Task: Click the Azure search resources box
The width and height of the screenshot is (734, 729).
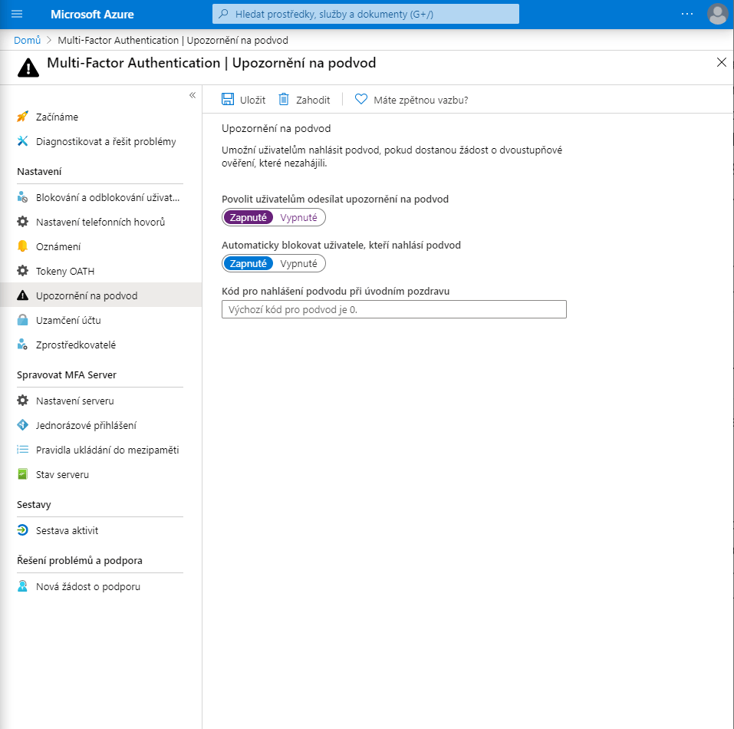Action: tap(366, 14)
